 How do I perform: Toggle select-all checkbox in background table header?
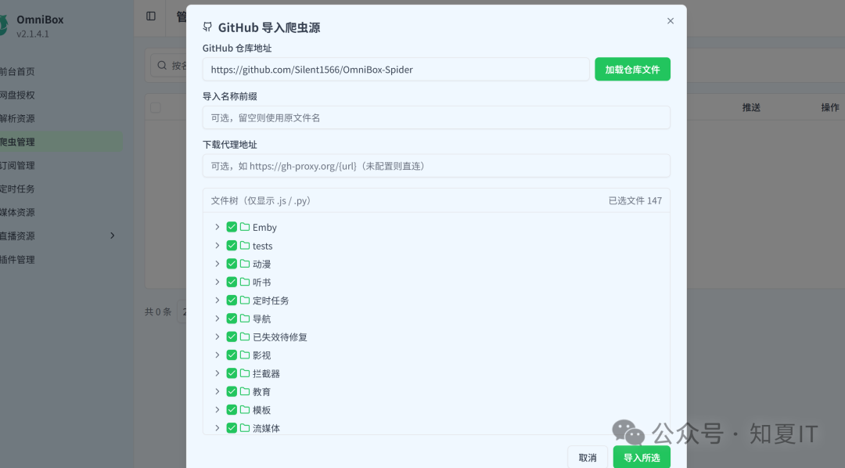tap(156, 107)
